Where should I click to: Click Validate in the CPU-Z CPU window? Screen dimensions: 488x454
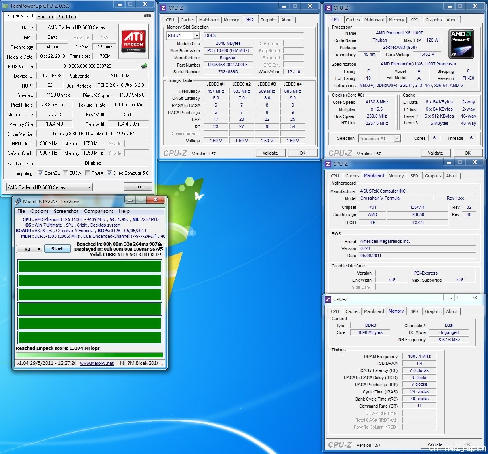(435, 153)
